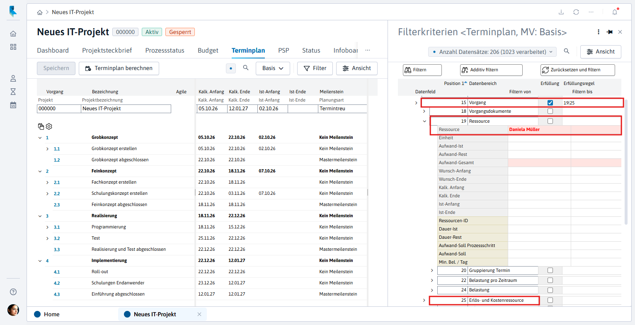Check the Erlös- und Kostenressource checkbox

coord(550,300)
